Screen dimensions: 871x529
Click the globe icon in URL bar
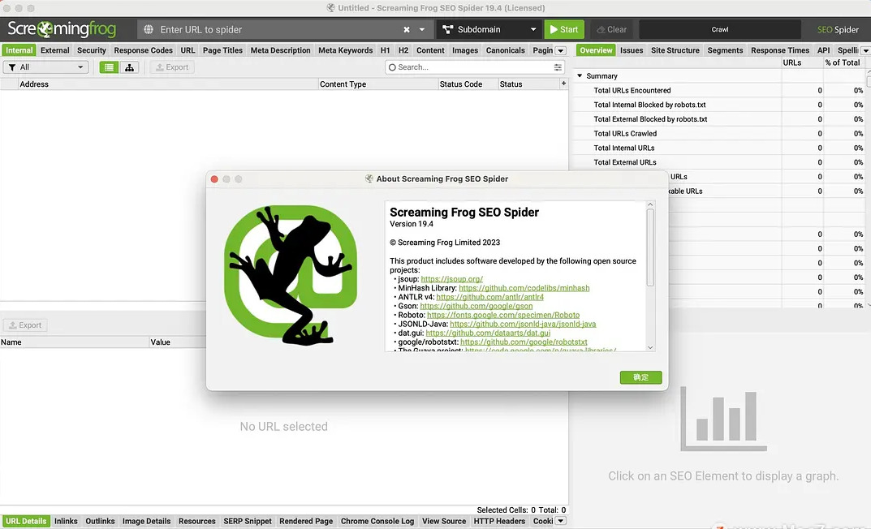[149, 29]
